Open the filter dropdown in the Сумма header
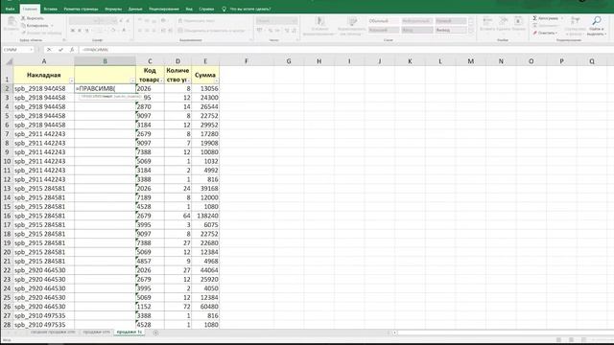The width and height of the screenshot is (614, 345). (x=216, y=80)
